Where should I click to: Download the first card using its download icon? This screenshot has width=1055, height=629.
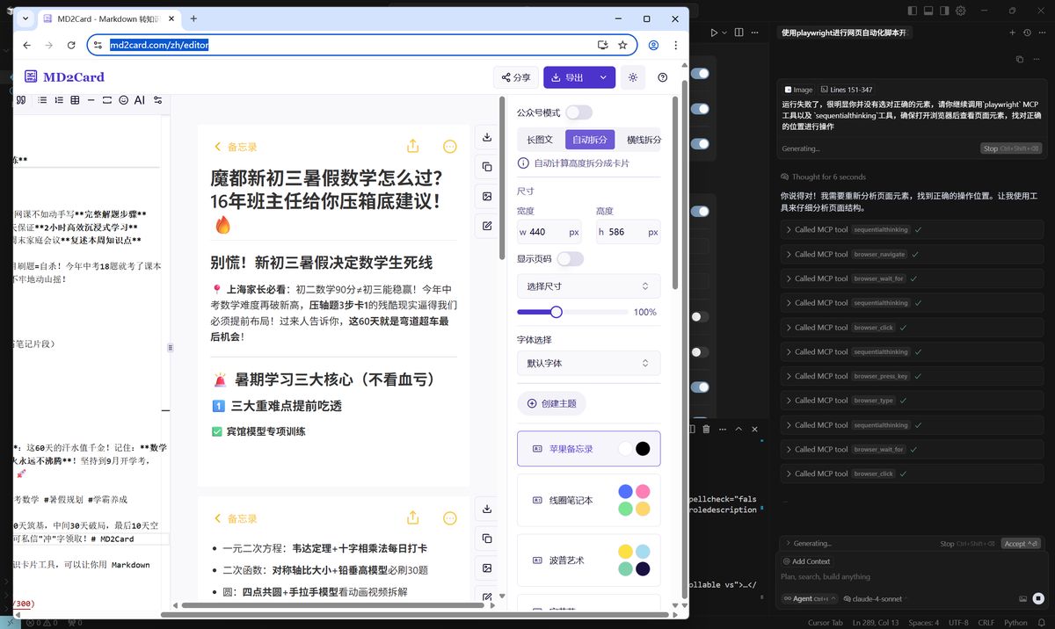(487, 137)
